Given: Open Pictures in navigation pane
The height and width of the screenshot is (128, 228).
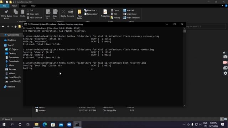Looking at the screenshot, I should coord(11,69).
